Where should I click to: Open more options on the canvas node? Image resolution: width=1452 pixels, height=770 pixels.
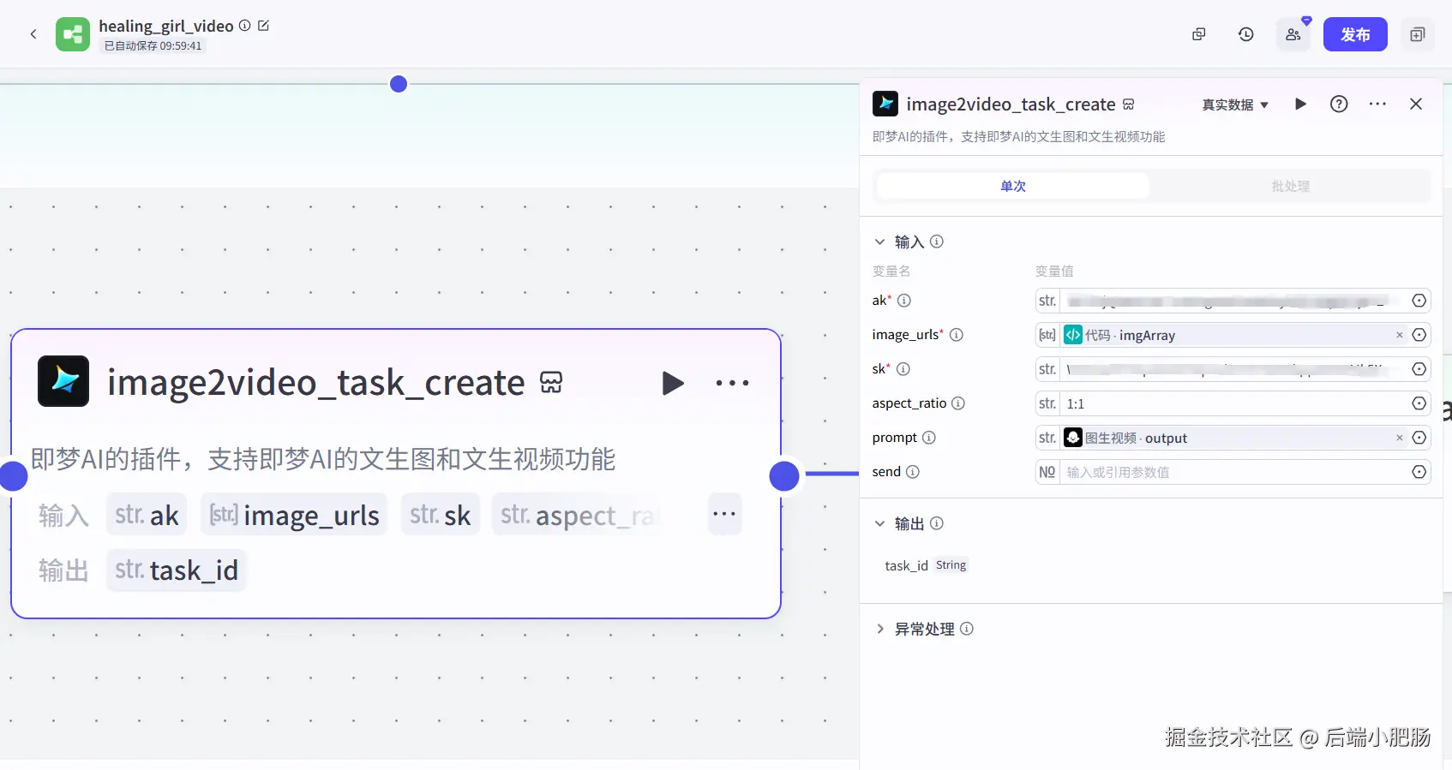tap(732, 383)
